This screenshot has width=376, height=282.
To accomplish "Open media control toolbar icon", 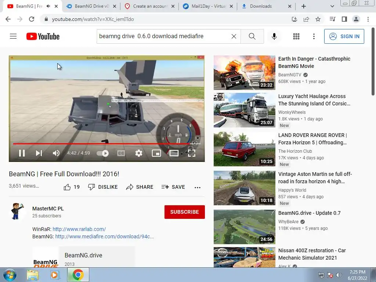I will pos(333,19).
